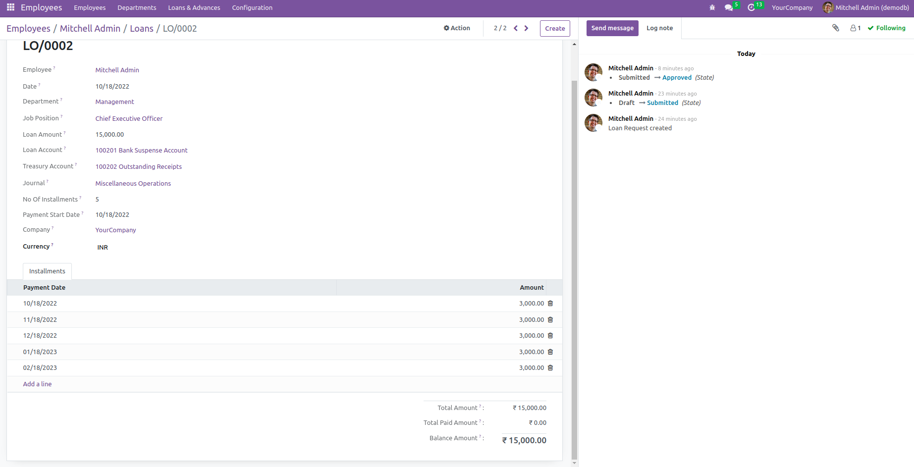Select the Installments tab
Image resolution: width=914 pixels, height=467 pixels.
[47, 271]
